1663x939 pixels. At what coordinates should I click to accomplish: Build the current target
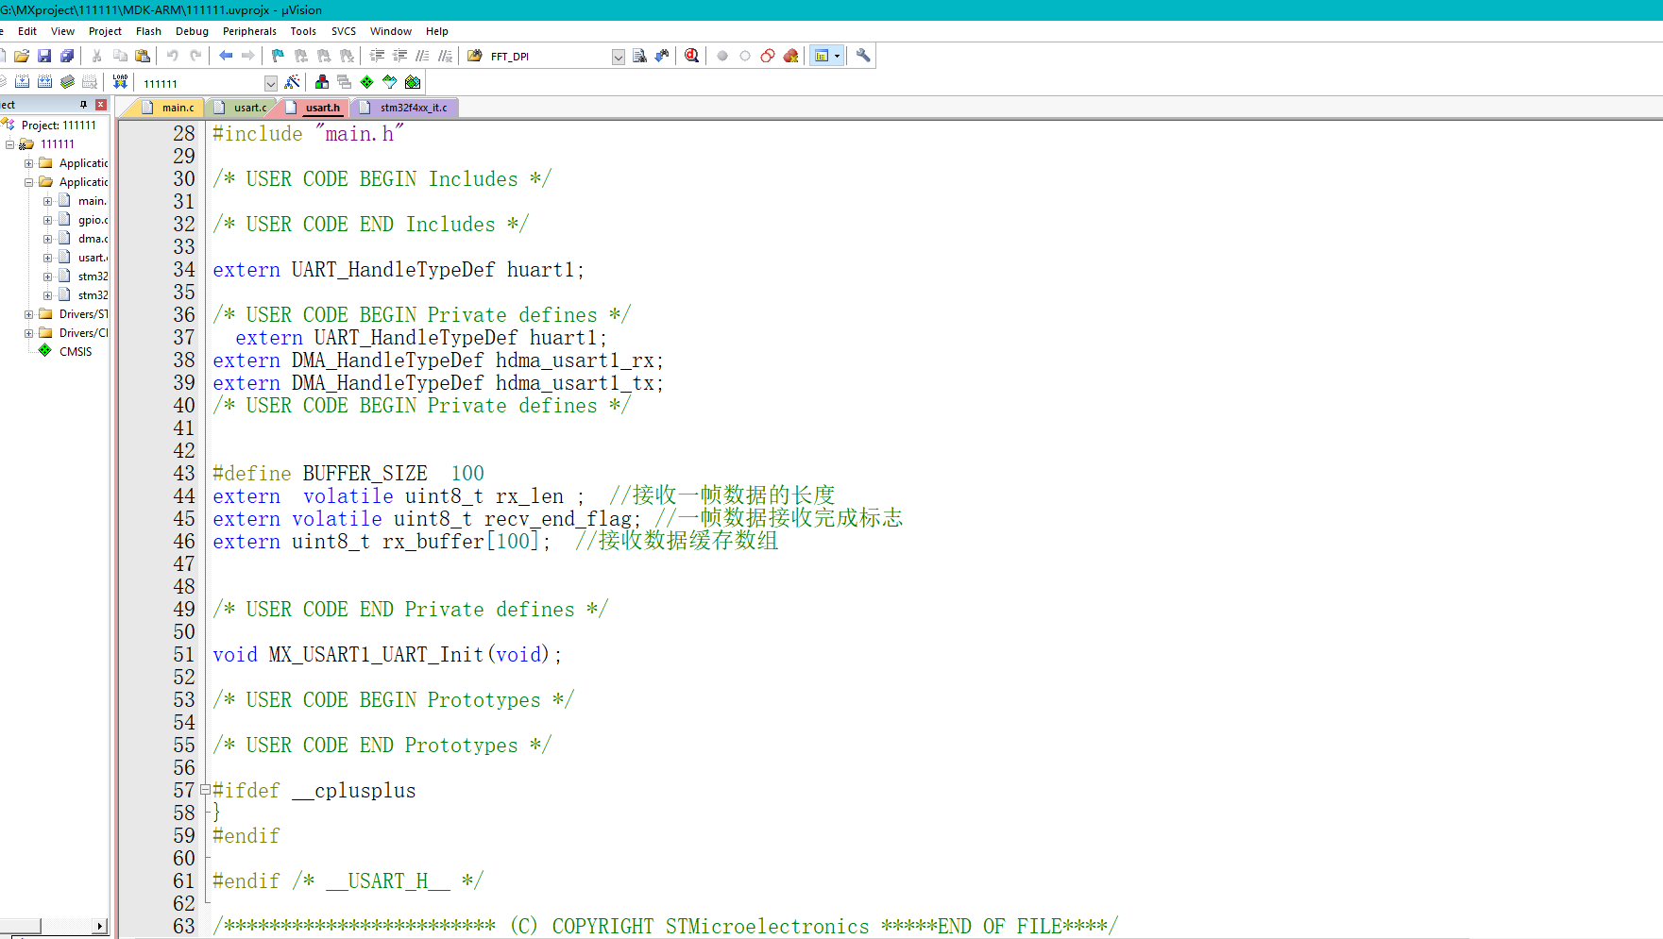(22, 81)
